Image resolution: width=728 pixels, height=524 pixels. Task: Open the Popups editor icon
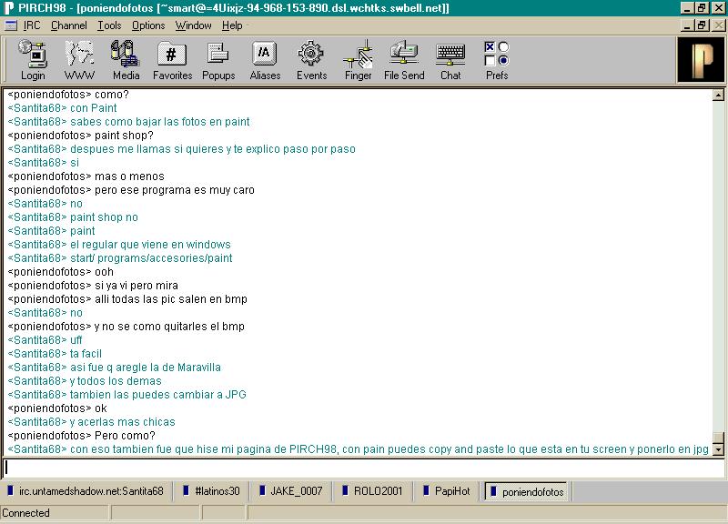[x=218, y=60]
